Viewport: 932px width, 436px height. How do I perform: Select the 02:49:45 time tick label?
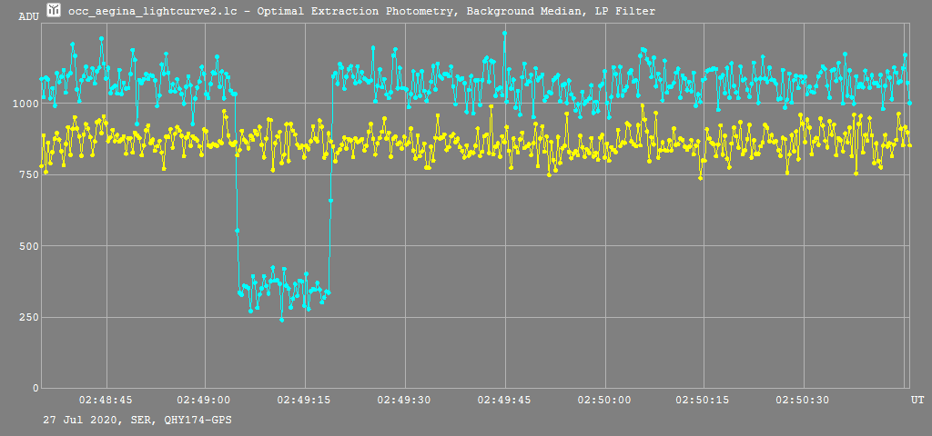click(x=505, y=400)
